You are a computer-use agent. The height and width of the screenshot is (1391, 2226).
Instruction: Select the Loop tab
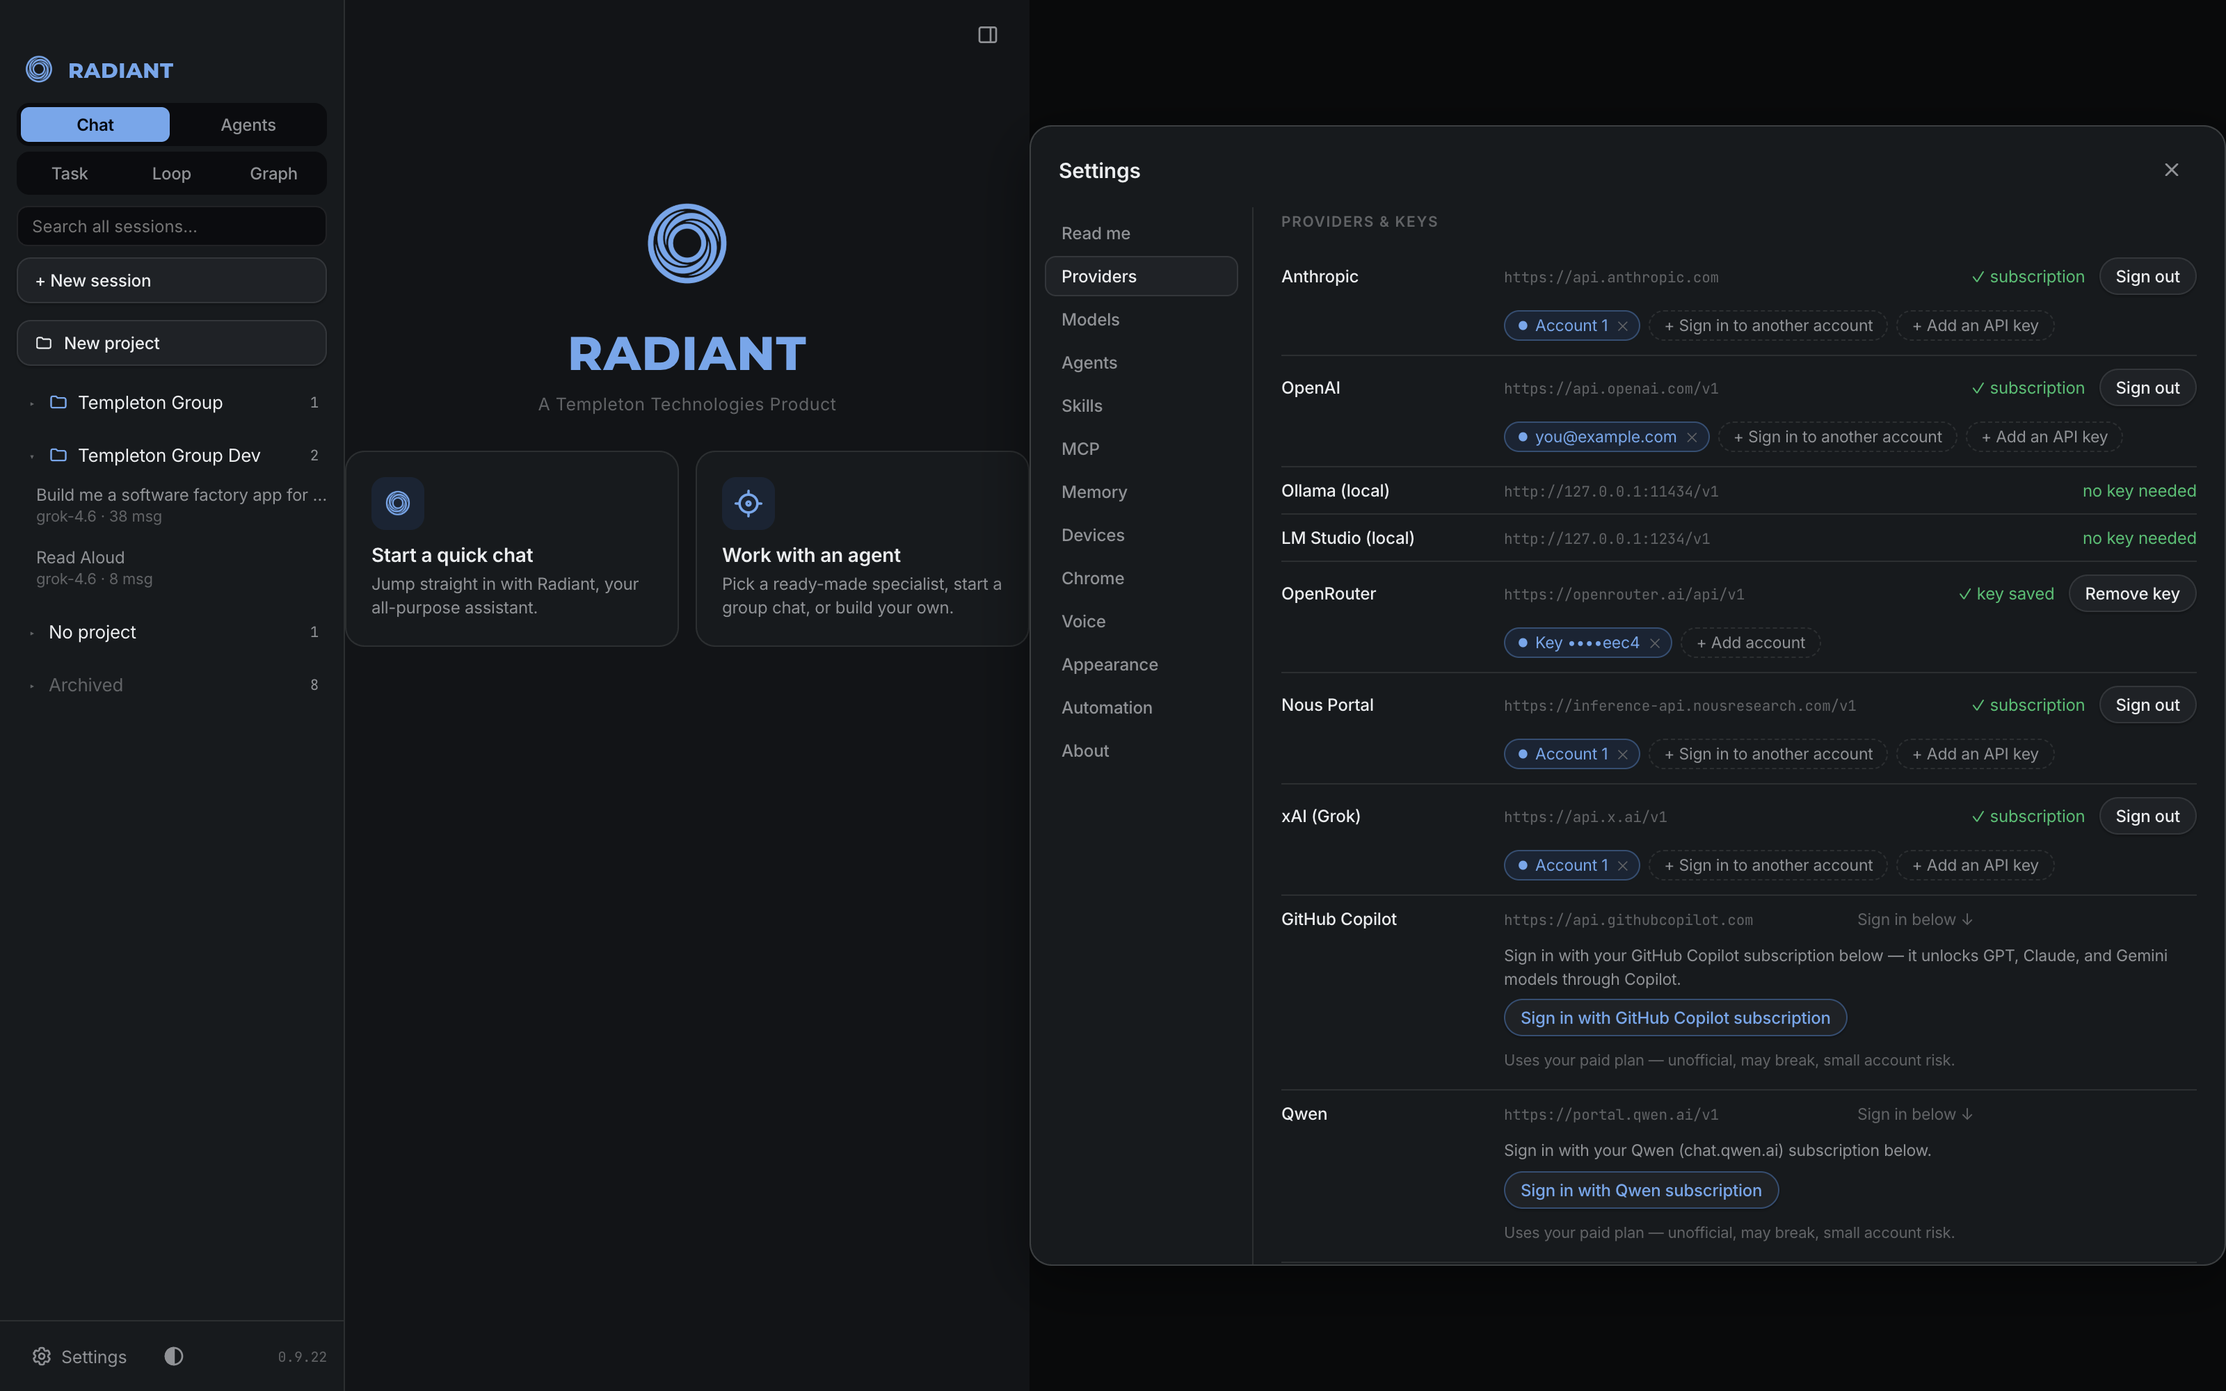(171, 174)
